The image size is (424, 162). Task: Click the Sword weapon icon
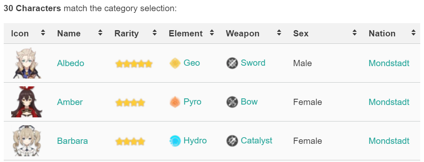point(232,63)
